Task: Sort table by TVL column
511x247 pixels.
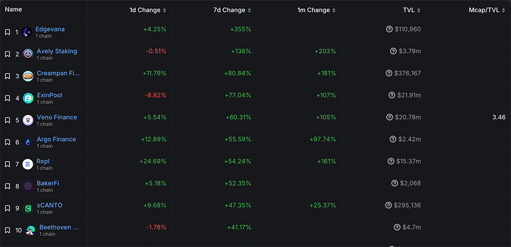Action: 412,10
